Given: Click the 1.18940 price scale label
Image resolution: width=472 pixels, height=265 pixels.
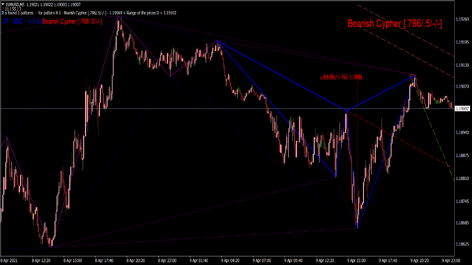Looking at the screenshot, I should point(462,133).
